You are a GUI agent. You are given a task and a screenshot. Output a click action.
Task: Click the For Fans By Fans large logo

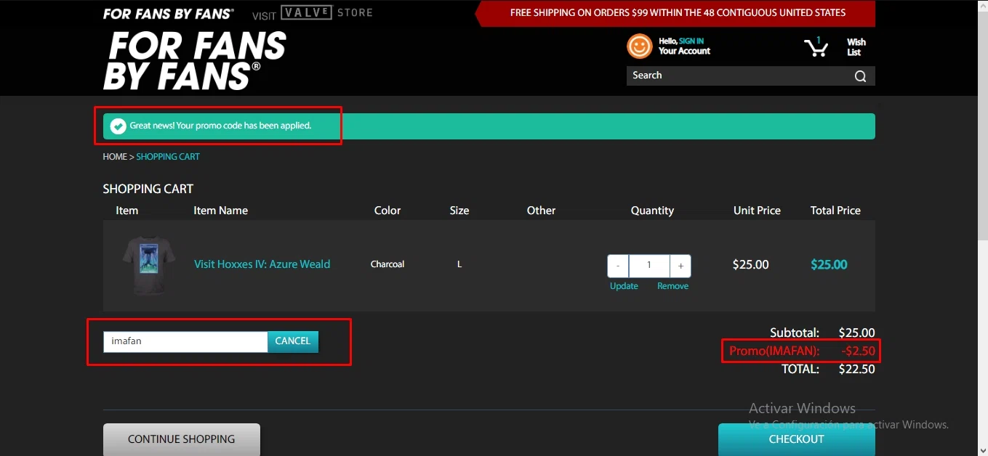(195, 61)
